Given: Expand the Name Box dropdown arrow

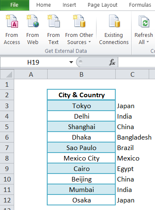Looking at the screenshot, I should point(71,62).
